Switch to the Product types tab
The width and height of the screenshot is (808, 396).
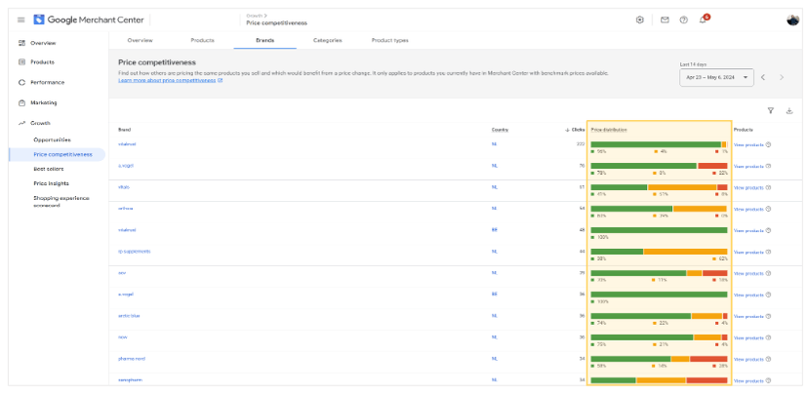click(x=390, y=40)
